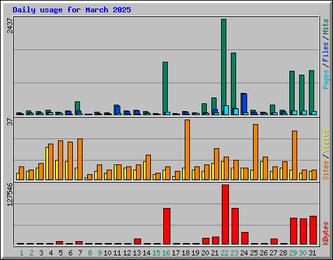333x260 pixels.
Task: Click green day label 29 on the x-axis
Action: coord(293,253)
